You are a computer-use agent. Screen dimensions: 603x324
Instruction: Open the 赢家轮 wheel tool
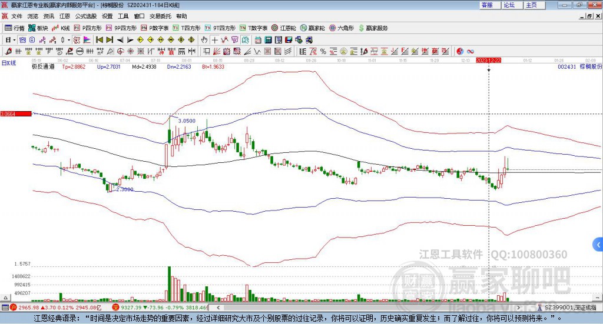point(312,28)
